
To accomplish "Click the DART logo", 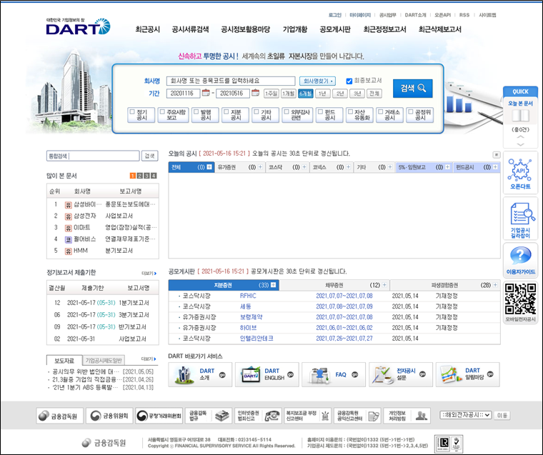I will tap(79, 26).
